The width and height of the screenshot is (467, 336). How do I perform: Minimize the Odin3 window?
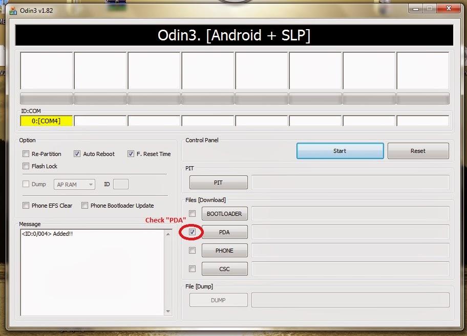(x=416, y=9)
